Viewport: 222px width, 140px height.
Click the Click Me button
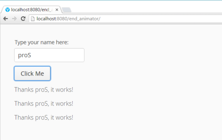coord(32,73)
